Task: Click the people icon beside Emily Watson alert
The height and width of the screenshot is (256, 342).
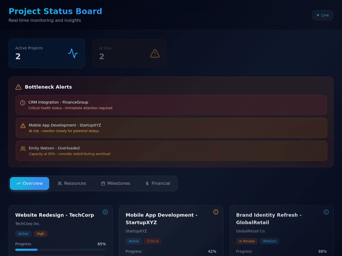Action: (x=23, y=149)
